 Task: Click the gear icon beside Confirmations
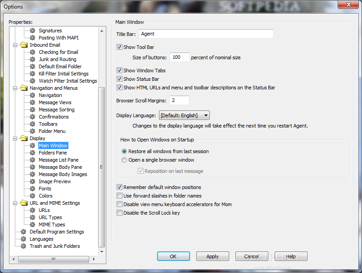point(32,117)
